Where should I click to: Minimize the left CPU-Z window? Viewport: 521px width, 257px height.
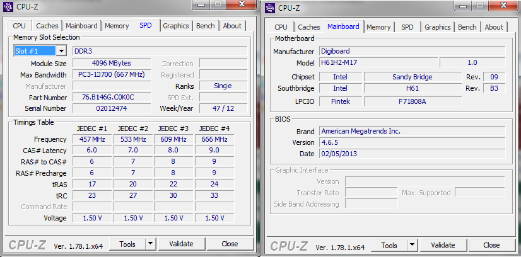(202, 4)
